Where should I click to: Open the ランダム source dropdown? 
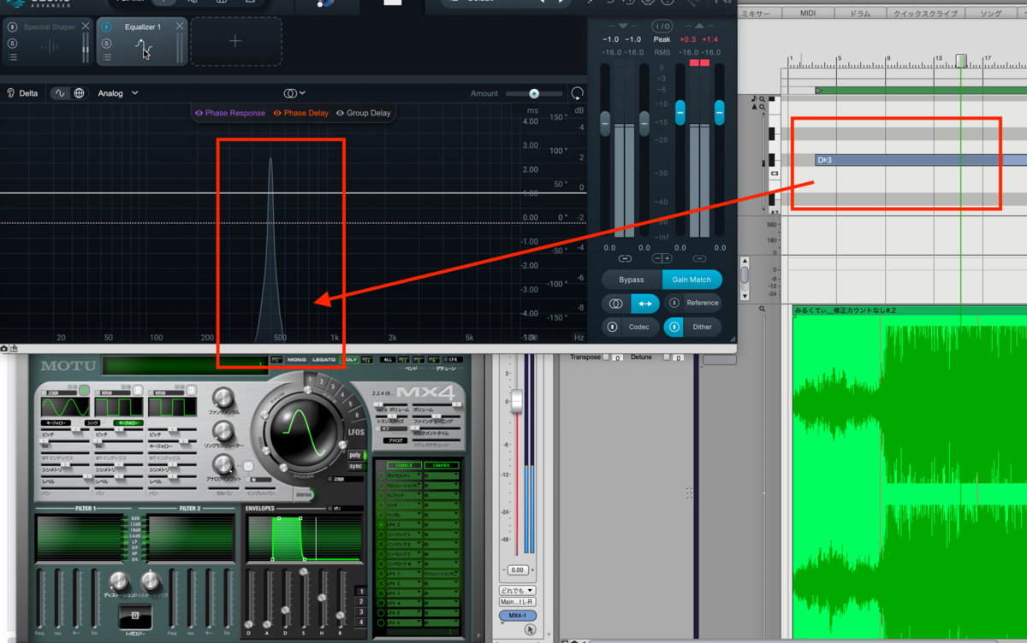coord(403,515)
